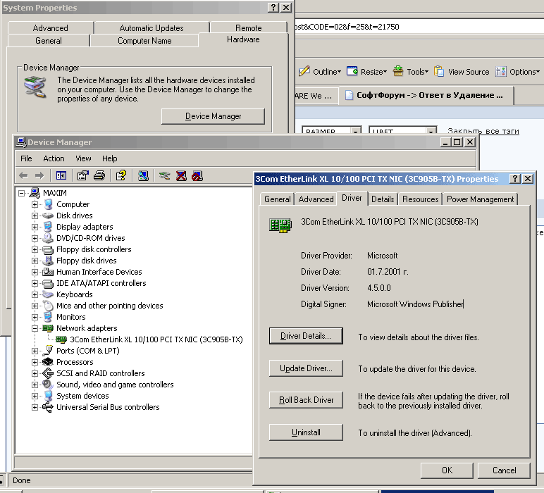Open Remote tab in System Properties
Screen dimensions: 544x493
pyautogui.click(x=249, y=27)
